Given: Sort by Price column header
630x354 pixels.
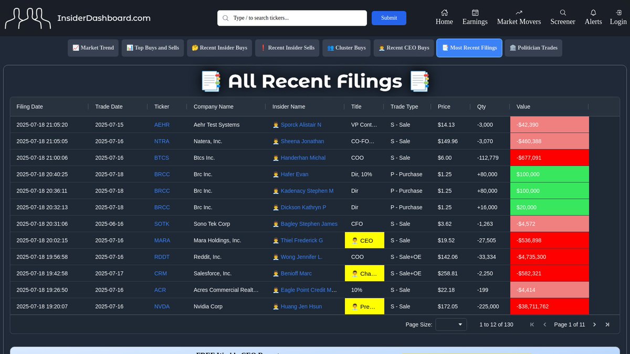Looking at the screenshot, I should (444, 106).
